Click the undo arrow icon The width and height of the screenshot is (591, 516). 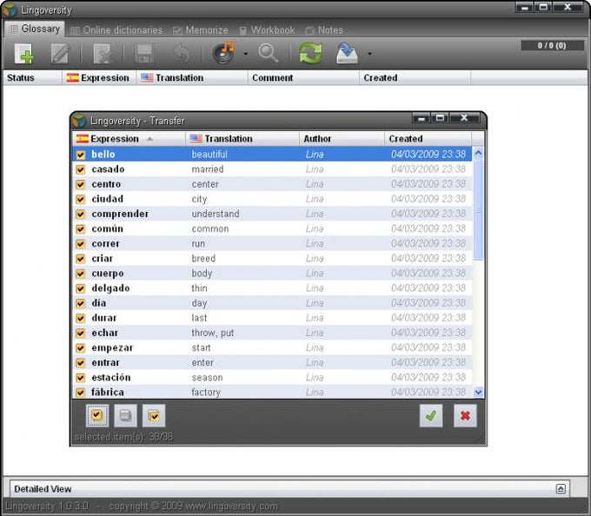tap(183, 53)
